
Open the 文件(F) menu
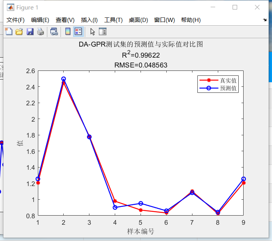pos(16,20)
